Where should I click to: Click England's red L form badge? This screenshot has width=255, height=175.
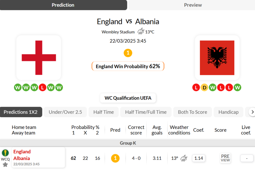click(x=42, y=88)
